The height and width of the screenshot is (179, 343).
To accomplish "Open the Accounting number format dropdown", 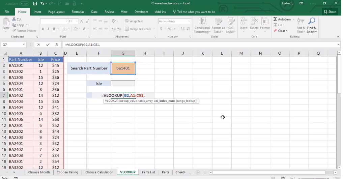I will coord(189,21).
